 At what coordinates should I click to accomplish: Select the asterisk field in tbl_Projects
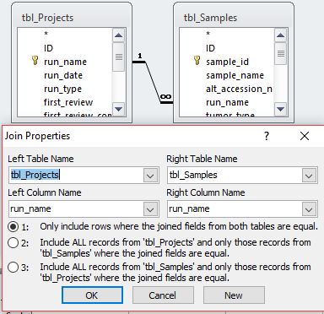click(46, 35)
